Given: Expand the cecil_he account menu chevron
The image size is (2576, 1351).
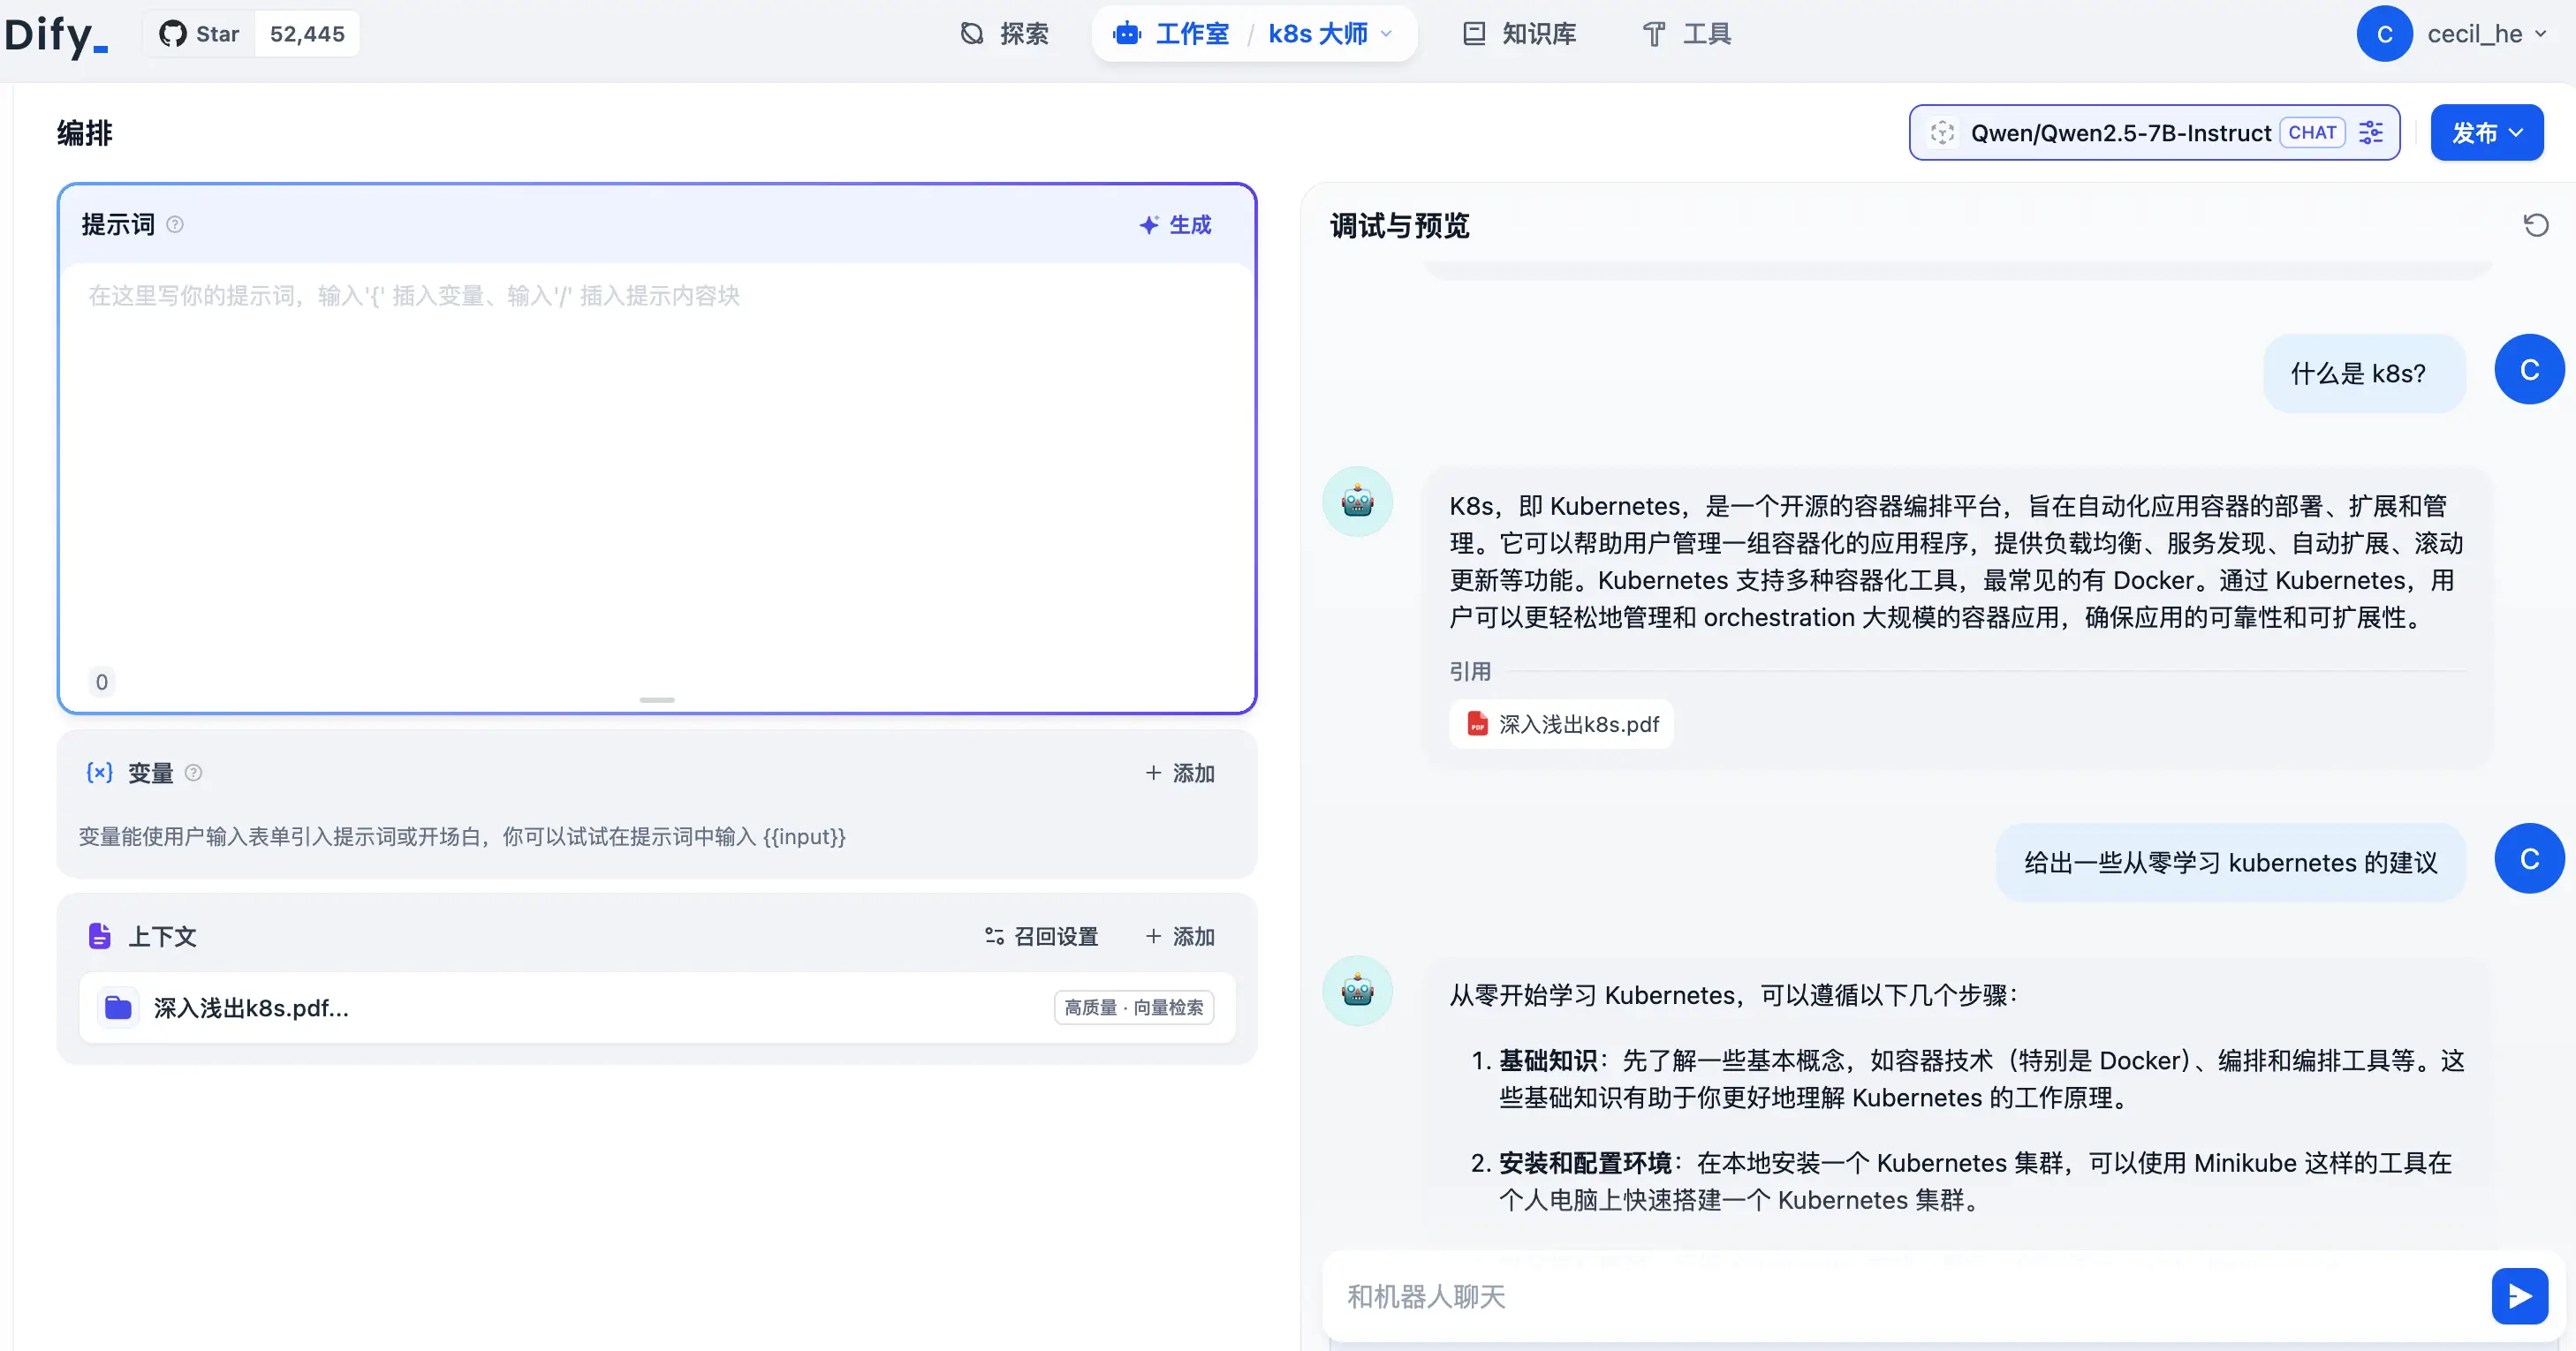Looking at the screenshot, I should tap(2541, 34).
